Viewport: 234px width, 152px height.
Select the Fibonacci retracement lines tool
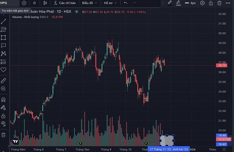click(x=3, y=29)
